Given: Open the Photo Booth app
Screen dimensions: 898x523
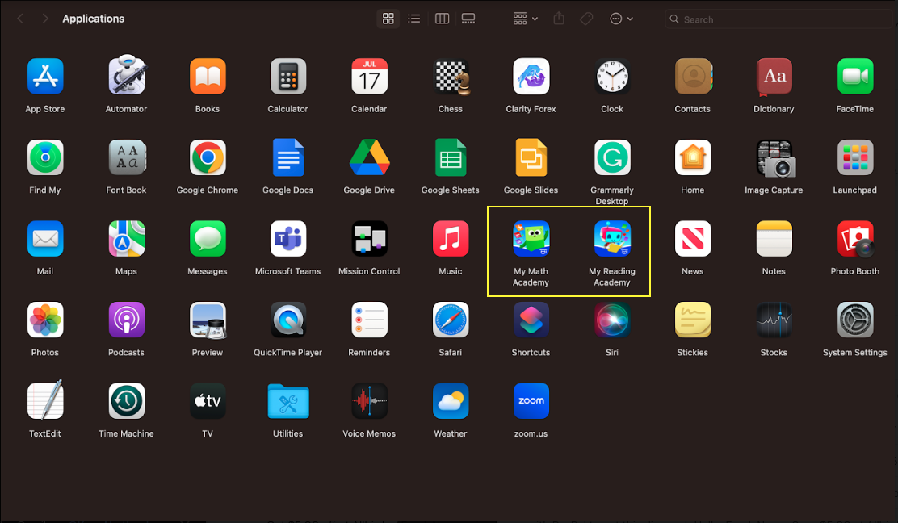Looking at the screenshot, I should pyautogui.click(x=856, y=239).
